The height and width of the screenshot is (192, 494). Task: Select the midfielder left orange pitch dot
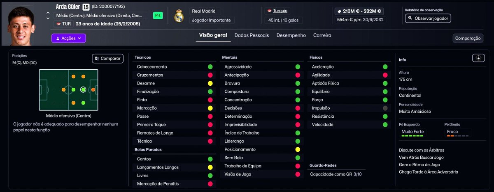pyautogui.click(x=73, y=76)
